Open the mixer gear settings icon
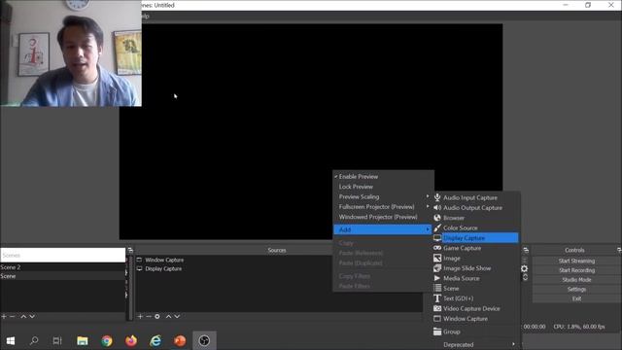This screenshot has width=622, height=350. pos(525,268)
